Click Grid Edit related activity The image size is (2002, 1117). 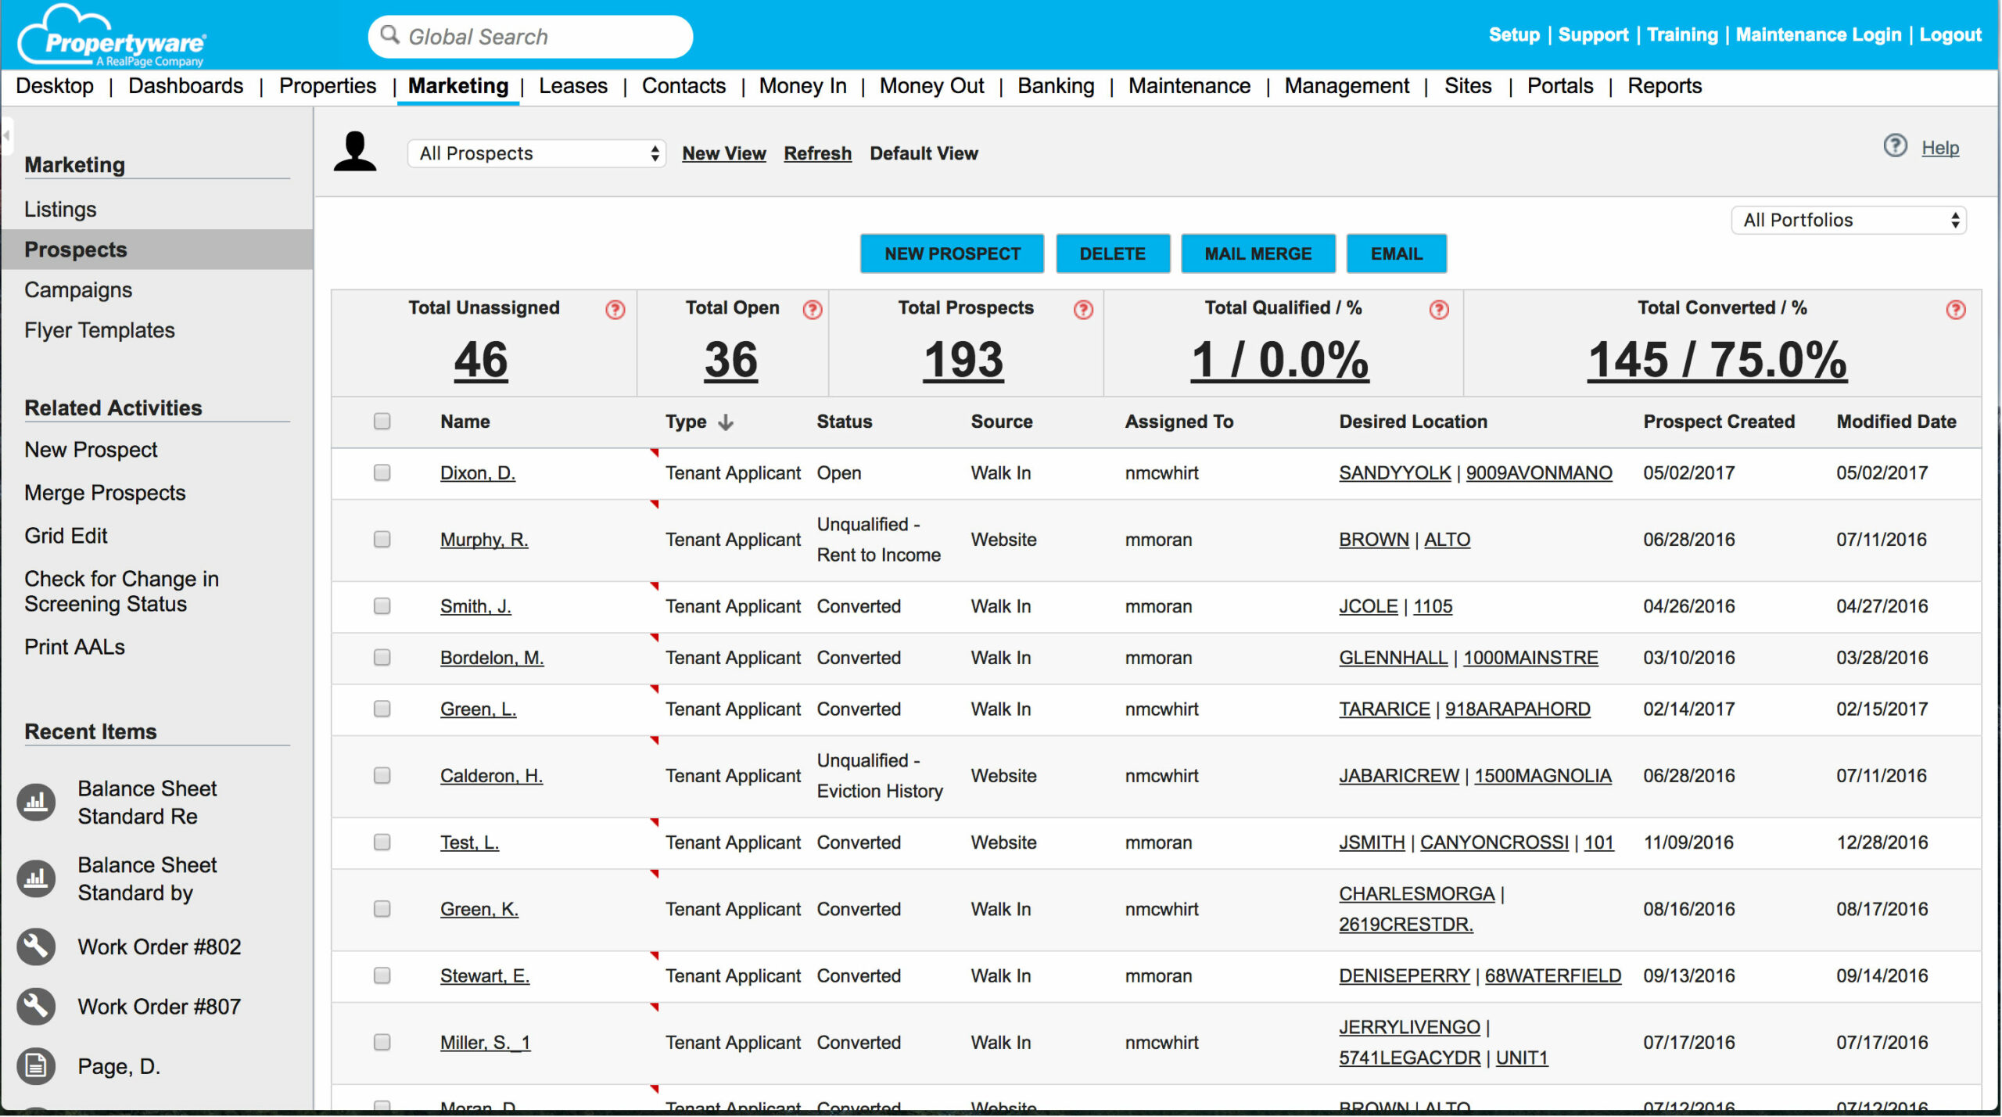point(66,536)
